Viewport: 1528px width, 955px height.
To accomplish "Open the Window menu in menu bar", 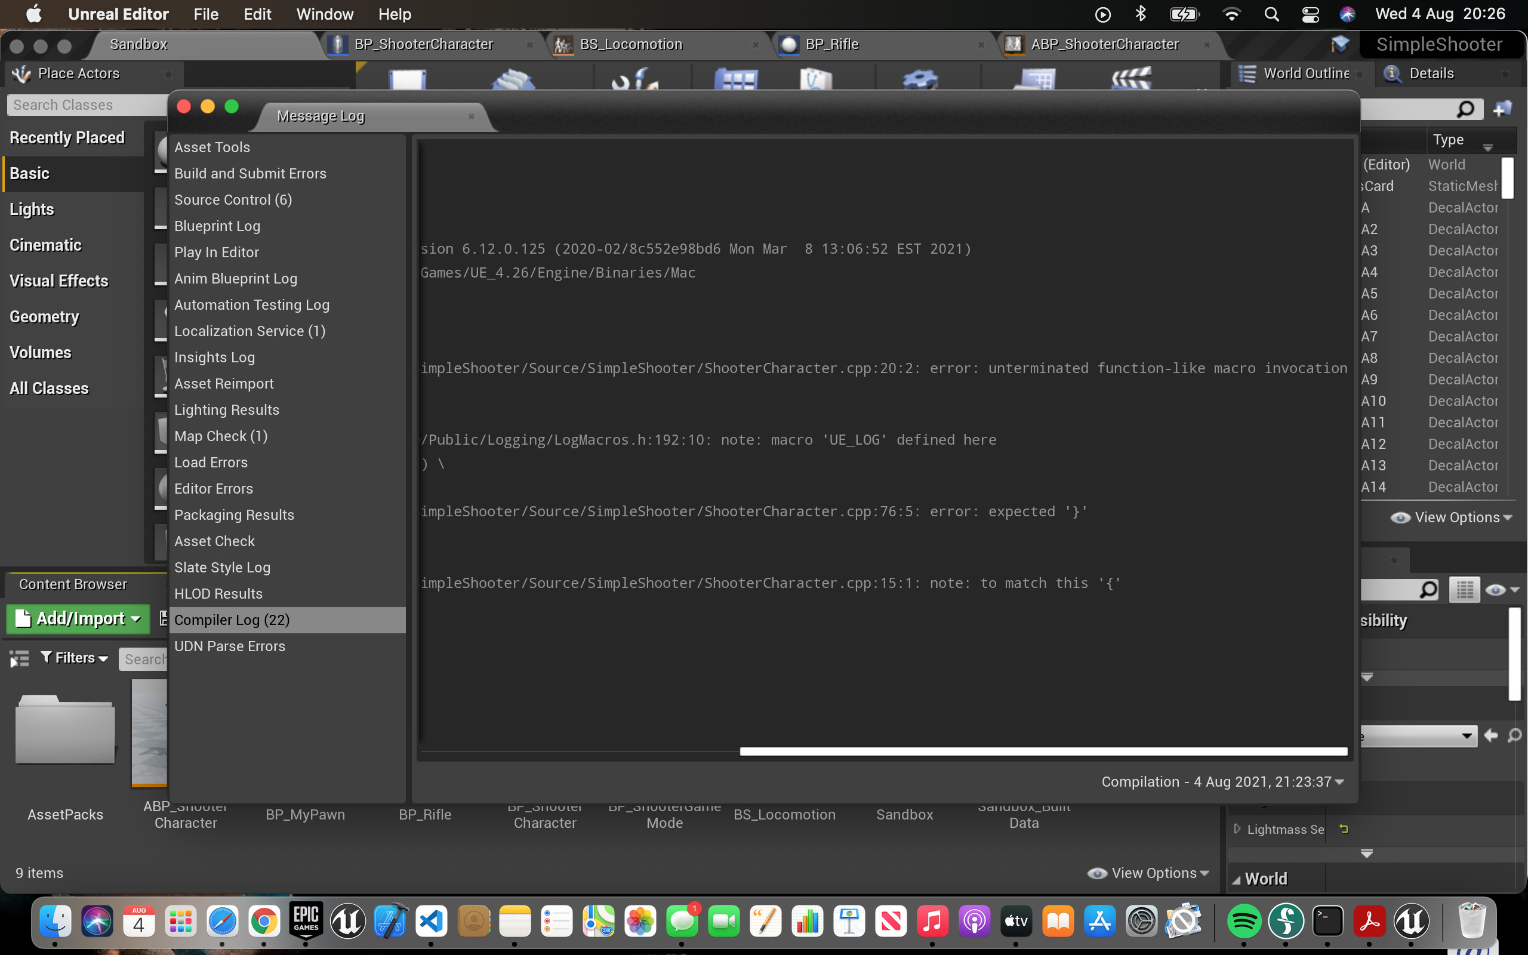I will pyautogui.click(x=325, y=14).
